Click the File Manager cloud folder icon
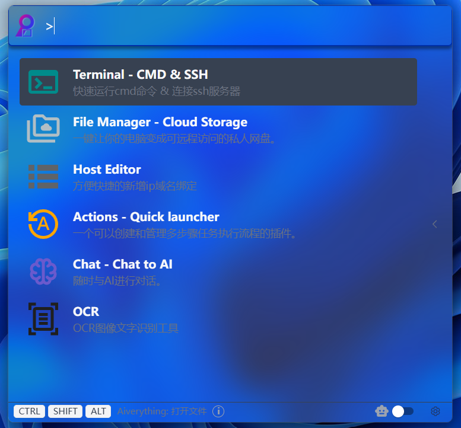 (x=43, y=129)
